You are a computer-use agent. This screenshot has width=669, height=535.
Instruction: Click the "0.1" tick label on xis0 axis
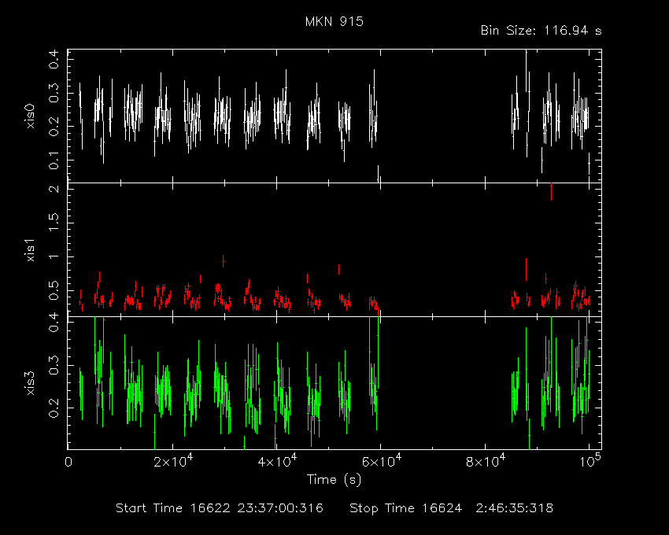[x=54, y=160]
